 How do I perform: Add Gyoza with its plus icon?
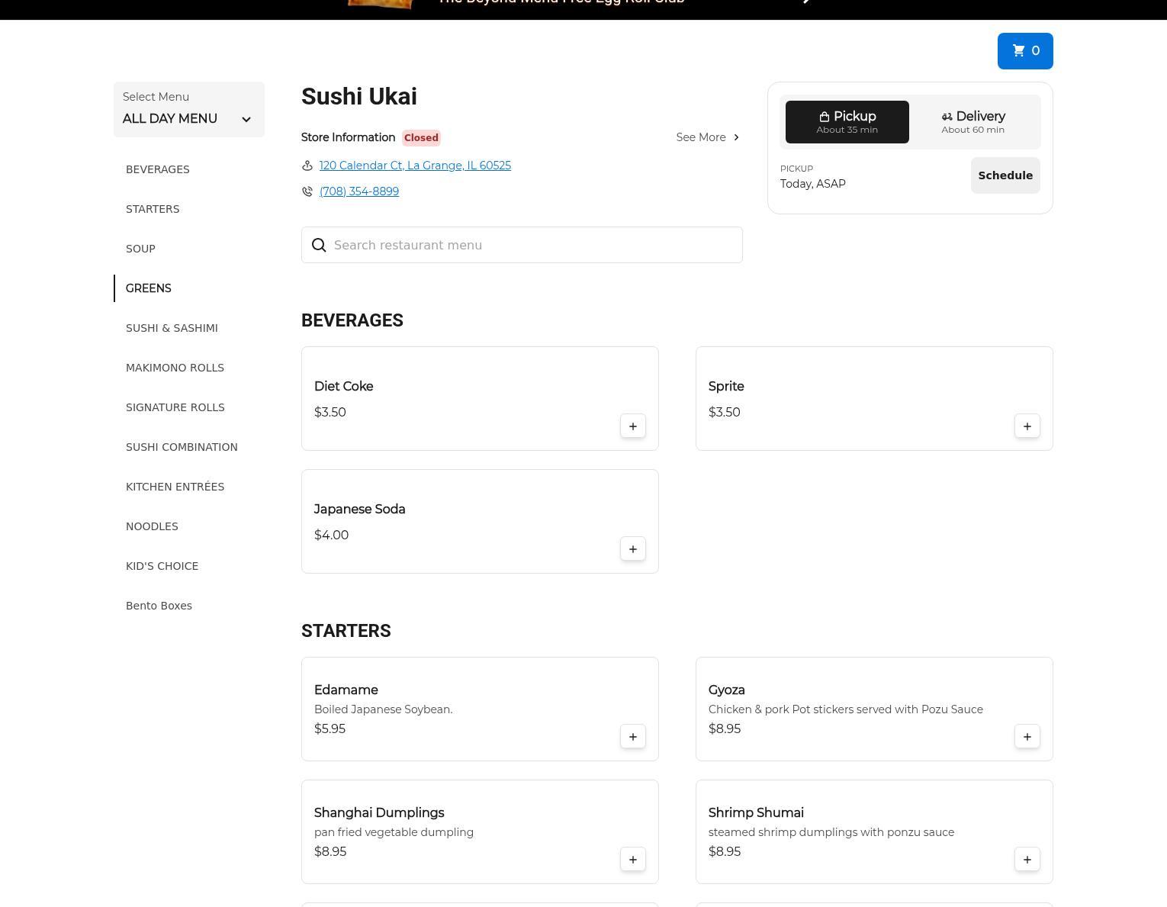coord(1027,737)
